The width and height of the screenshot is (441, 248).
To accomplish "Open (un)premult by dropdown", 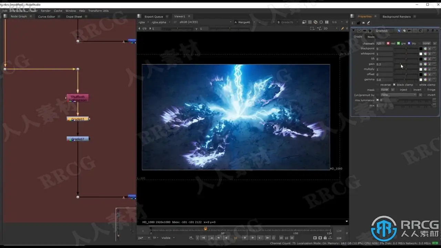I will point(399,95).
